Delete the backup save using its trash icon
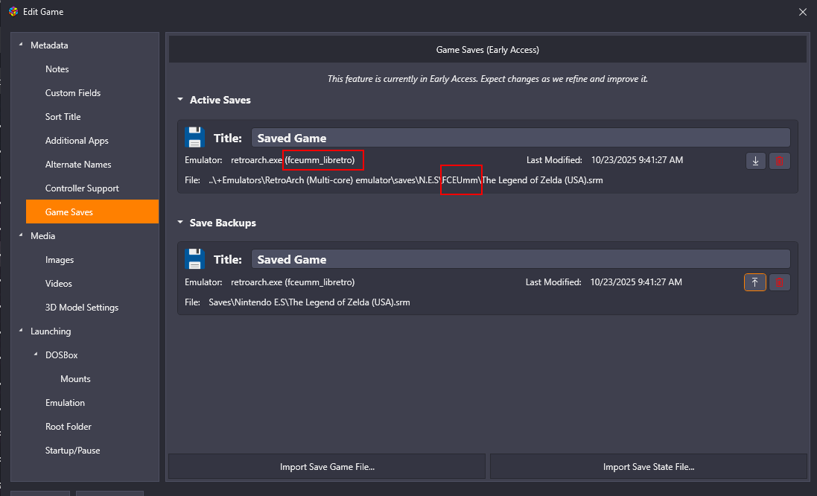The width and height of the screenshot is (817, 496). (780, 282)
